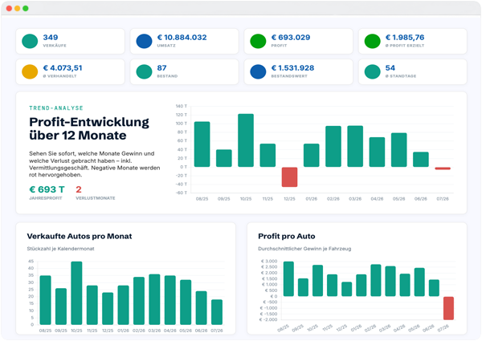Viewport: 482px width, 341px height.
Task: Click the 06/26 bar in Profit-Entwicklung chart
Action: 421,160
